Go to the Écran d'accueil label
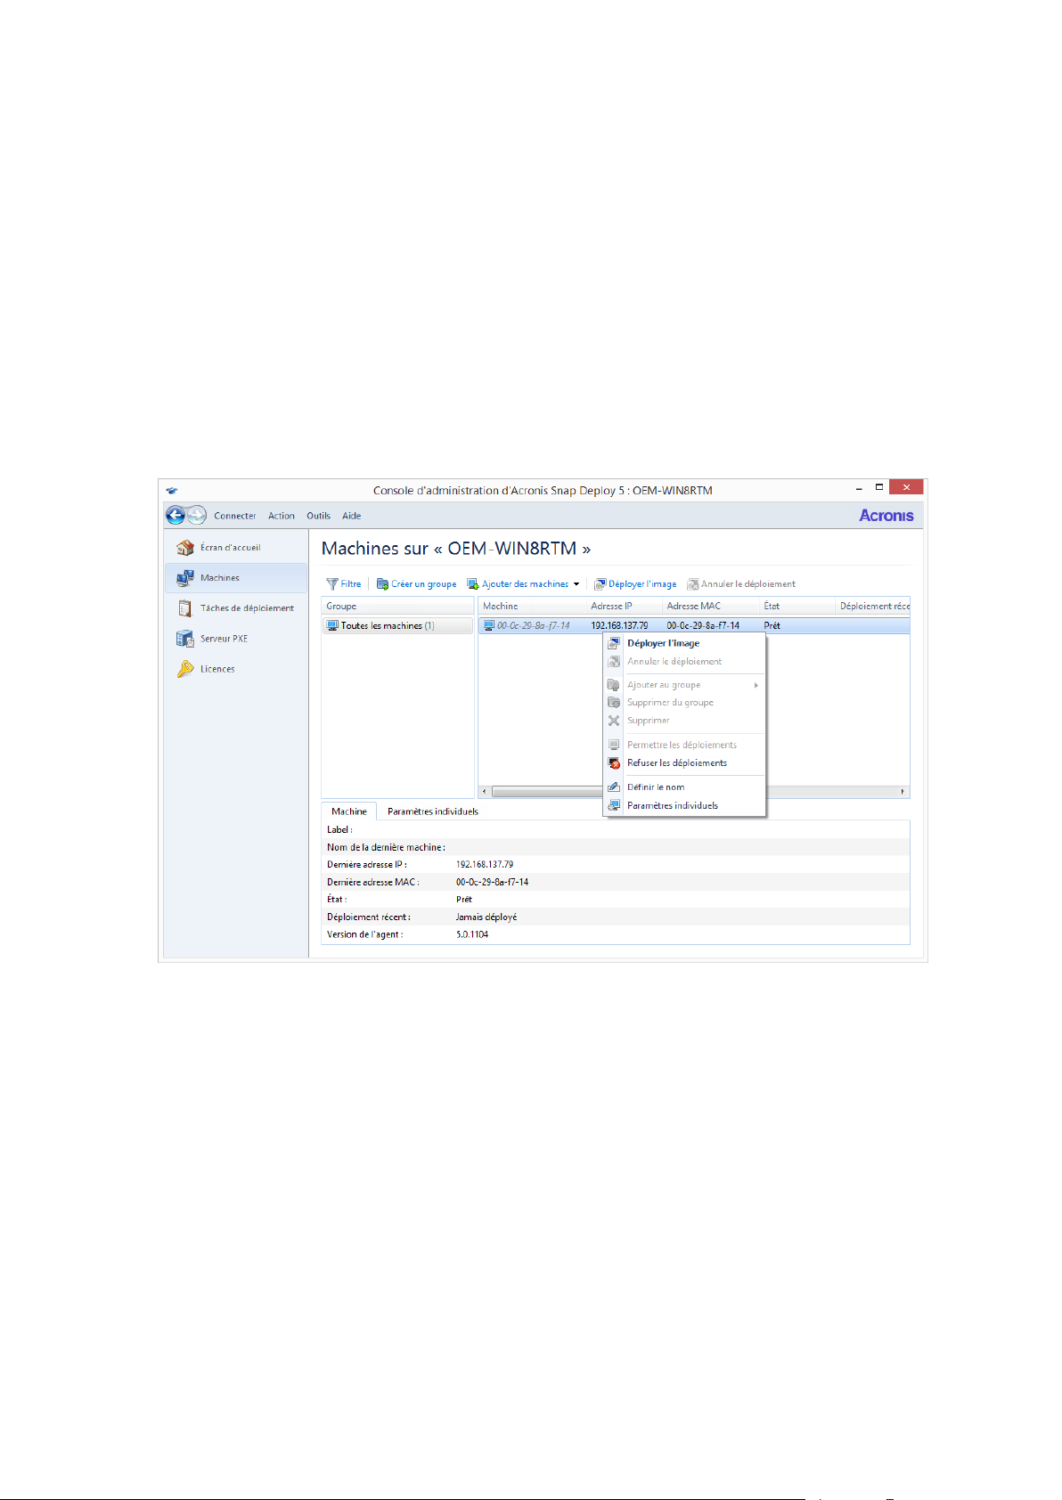The image size is (1062, 1500). click(x=231, y=548)
